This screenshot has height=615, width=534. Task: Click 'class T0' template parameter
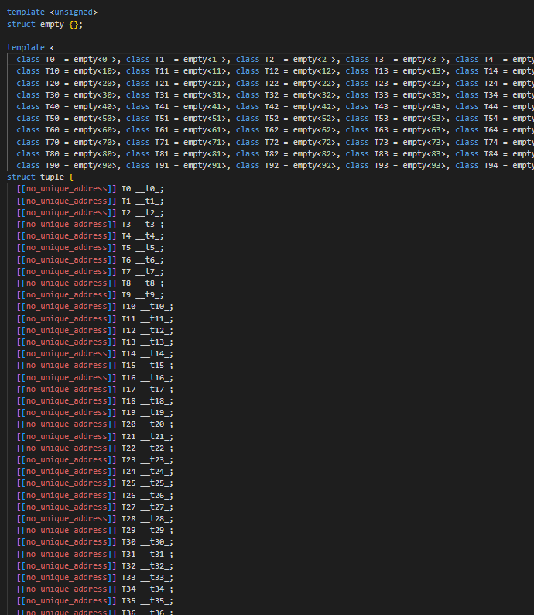[36, 59]
